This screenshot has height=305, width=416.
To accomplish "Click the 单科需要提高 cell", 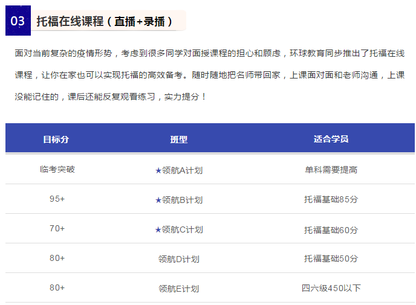I will 331,170.
